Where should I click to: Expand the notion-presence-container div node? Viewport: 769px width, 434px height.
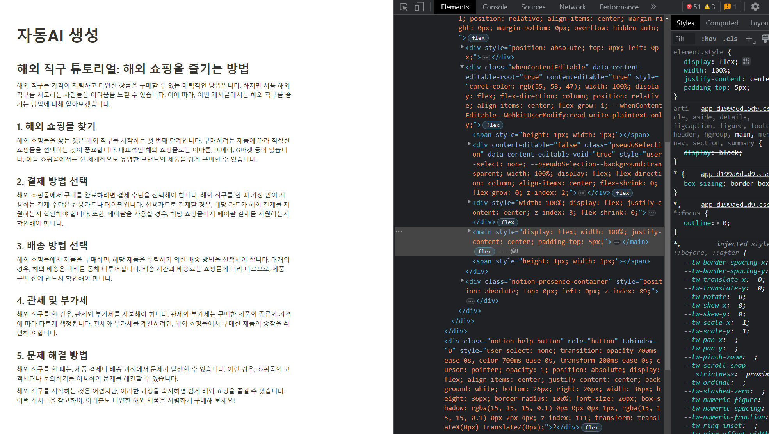pos(462,280)
